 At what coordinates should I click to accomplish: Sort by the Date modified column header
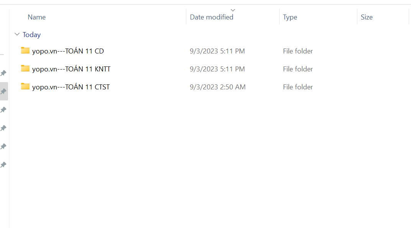pos(212,17)
